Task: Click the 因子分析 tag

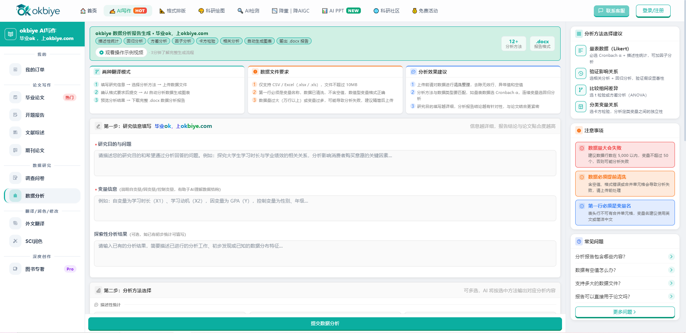Action: [183, 41]
